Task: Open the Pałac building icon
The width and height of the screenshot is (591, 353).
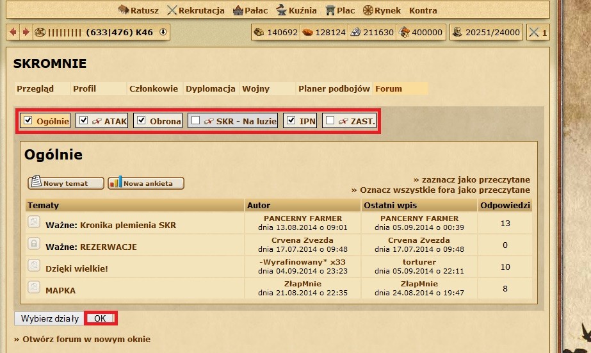Action: click(238, 10)
